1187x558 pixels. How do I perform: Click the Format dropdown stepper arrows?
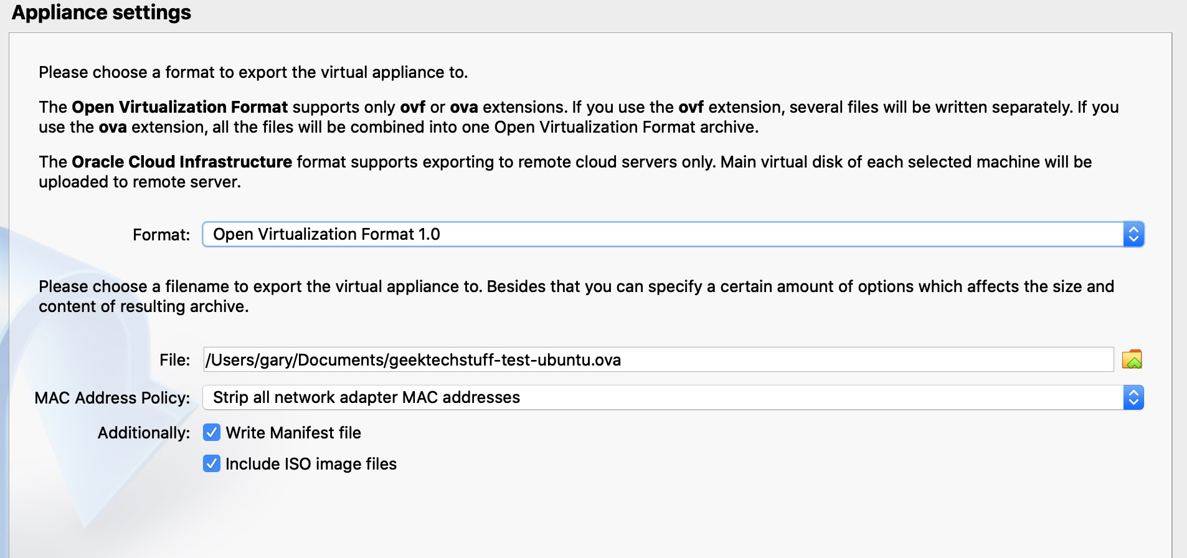(1135, 234)
